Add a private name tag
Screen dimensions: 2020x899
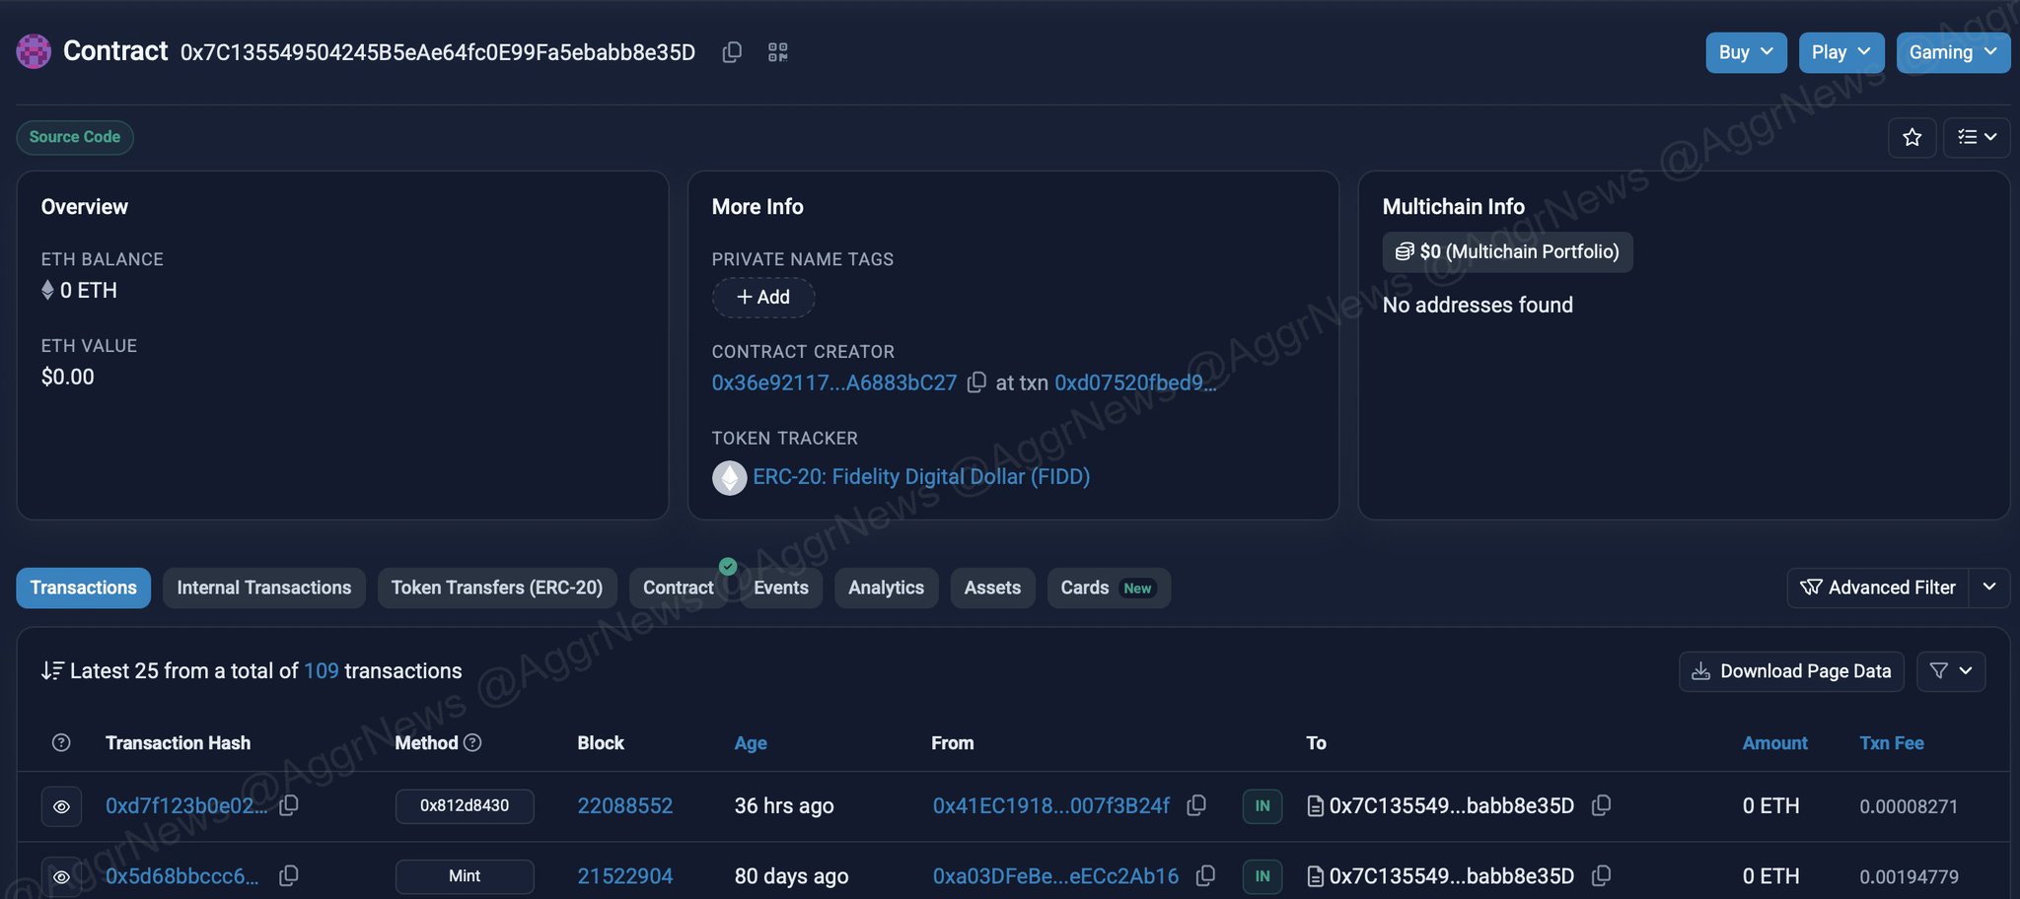763,298
